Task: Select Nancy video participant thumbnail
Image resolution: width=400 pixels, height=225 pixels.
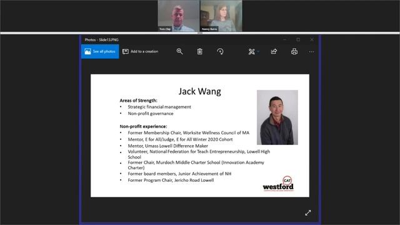Action: pyautogui.click(x=221, y=16)
